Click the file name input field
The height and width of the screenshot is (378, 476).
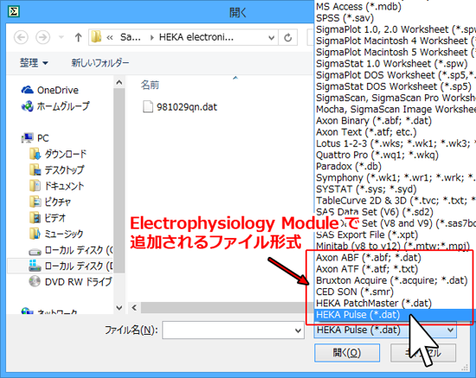point(228,330)
